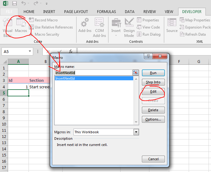Click the formula bar options dots
Screen dimensions: 211x172
tap(38, 51)
